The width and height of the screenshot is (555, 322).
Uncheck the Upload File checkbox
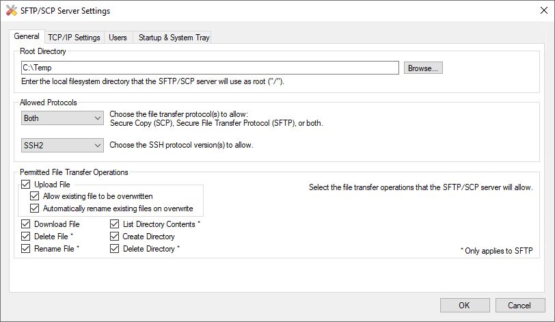26,185
